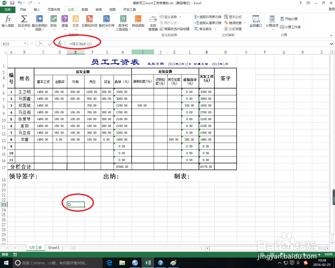This screenshot has height=268, width=335.
Task: Click Trace Dependents (追踪从属单元格)
Action: coord(208,23)
